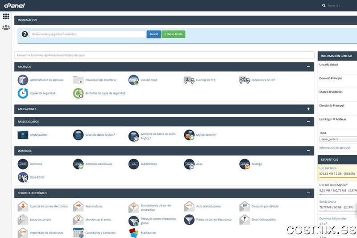The height and width of the screenshot is (238, 357).
Task: Open the Conexiones de FTP icon
Action: click(244, 80)
